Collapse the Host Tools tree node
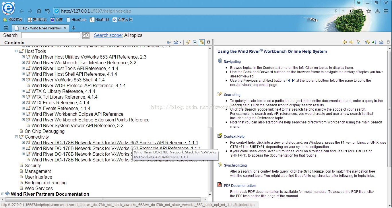Viewport: 392px width, 208px height. click(16, 51)
